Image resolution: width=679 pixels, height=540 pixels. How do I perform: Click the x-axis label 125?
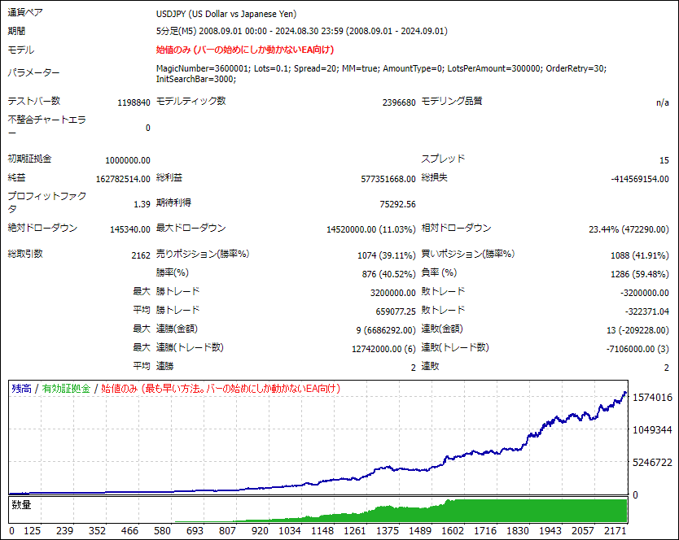pyautogui.click(x=32, y=531)
